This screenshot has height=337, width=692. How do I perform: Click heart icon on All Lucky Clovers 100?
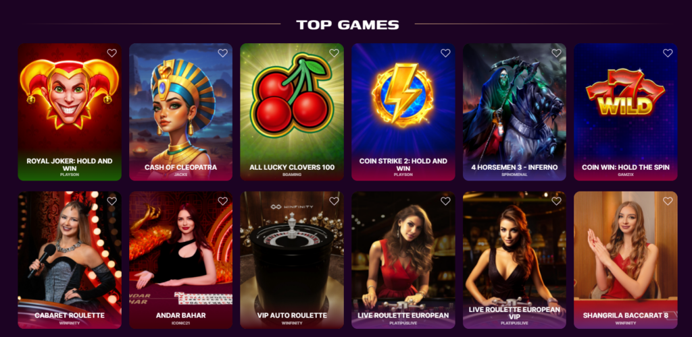point(334,53)
